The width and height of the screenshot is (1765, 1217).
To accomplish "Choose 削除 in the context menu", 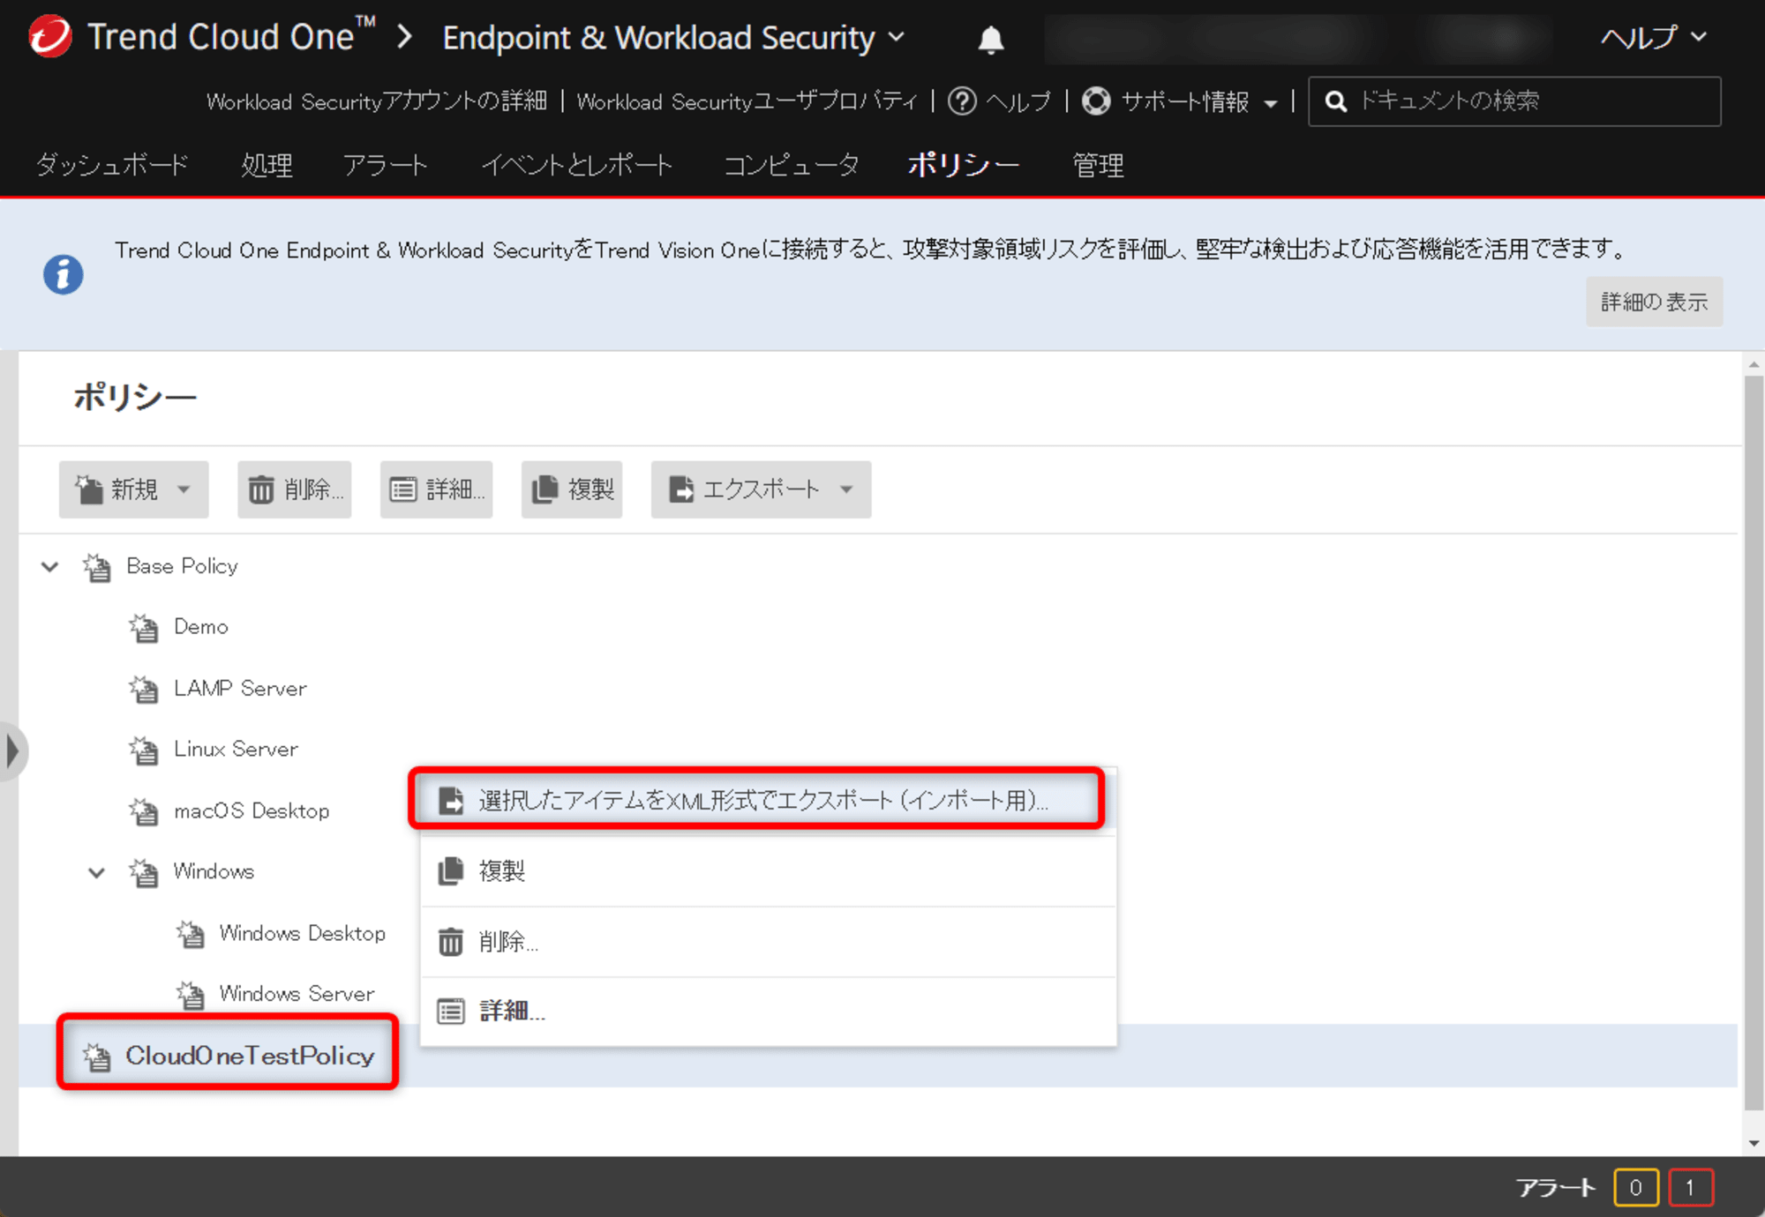I will pos(768,941).
